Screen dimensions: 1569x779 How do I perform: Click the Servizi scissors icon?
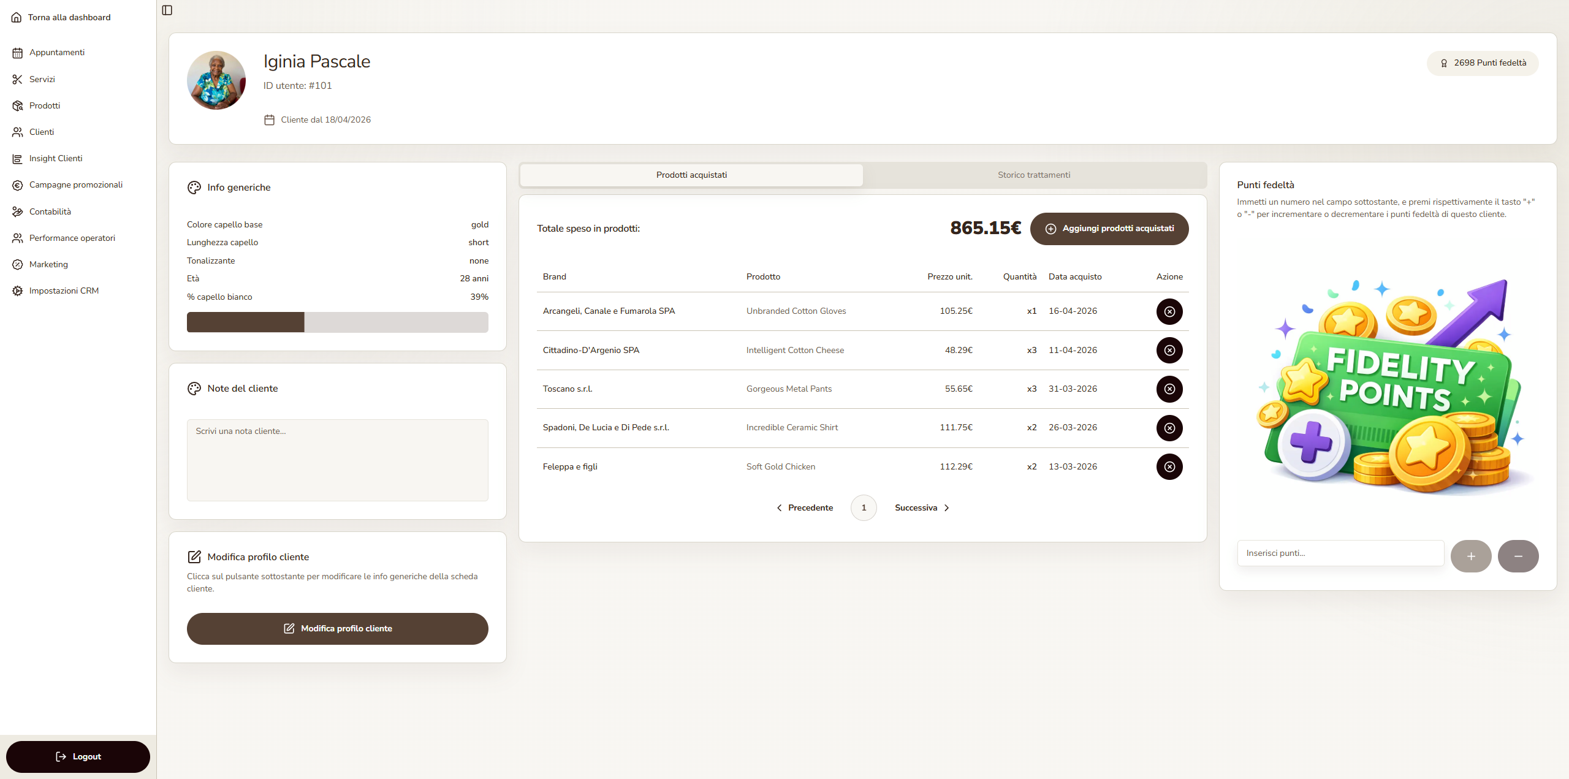[18, 79]
